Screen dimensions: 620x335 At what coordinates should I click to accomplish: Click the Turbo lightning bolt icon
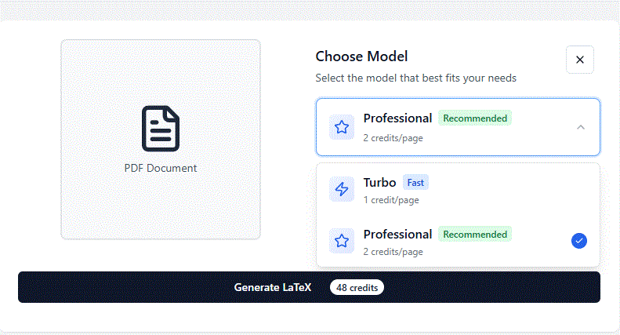point(342,189)
